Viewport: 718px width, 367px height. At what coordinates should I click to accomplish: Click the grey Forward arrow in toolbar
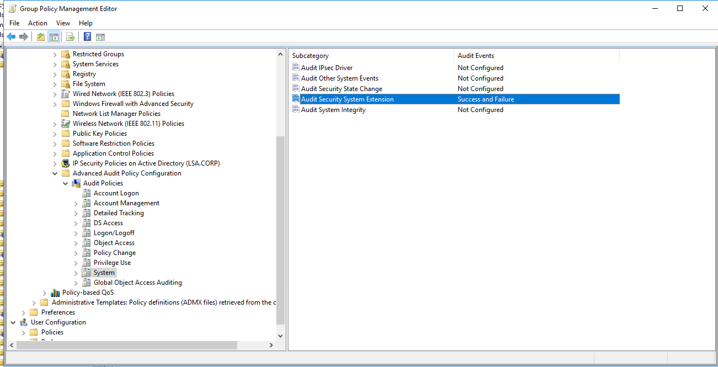coord(24,37)
